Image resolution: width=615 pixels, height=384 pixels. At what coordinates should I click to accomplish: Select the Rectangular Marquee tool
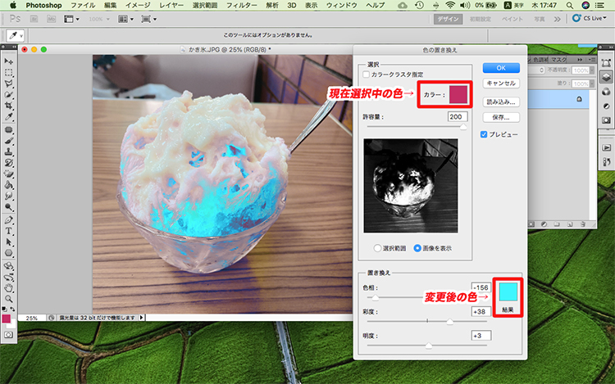point(9,73)
